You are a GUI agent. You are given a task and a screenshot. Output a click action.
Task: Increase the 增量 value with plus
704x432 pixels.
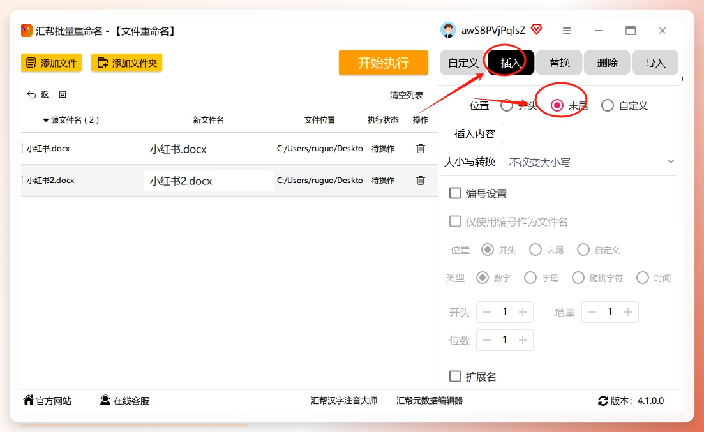pyautogui.click(x=628, y=311)
